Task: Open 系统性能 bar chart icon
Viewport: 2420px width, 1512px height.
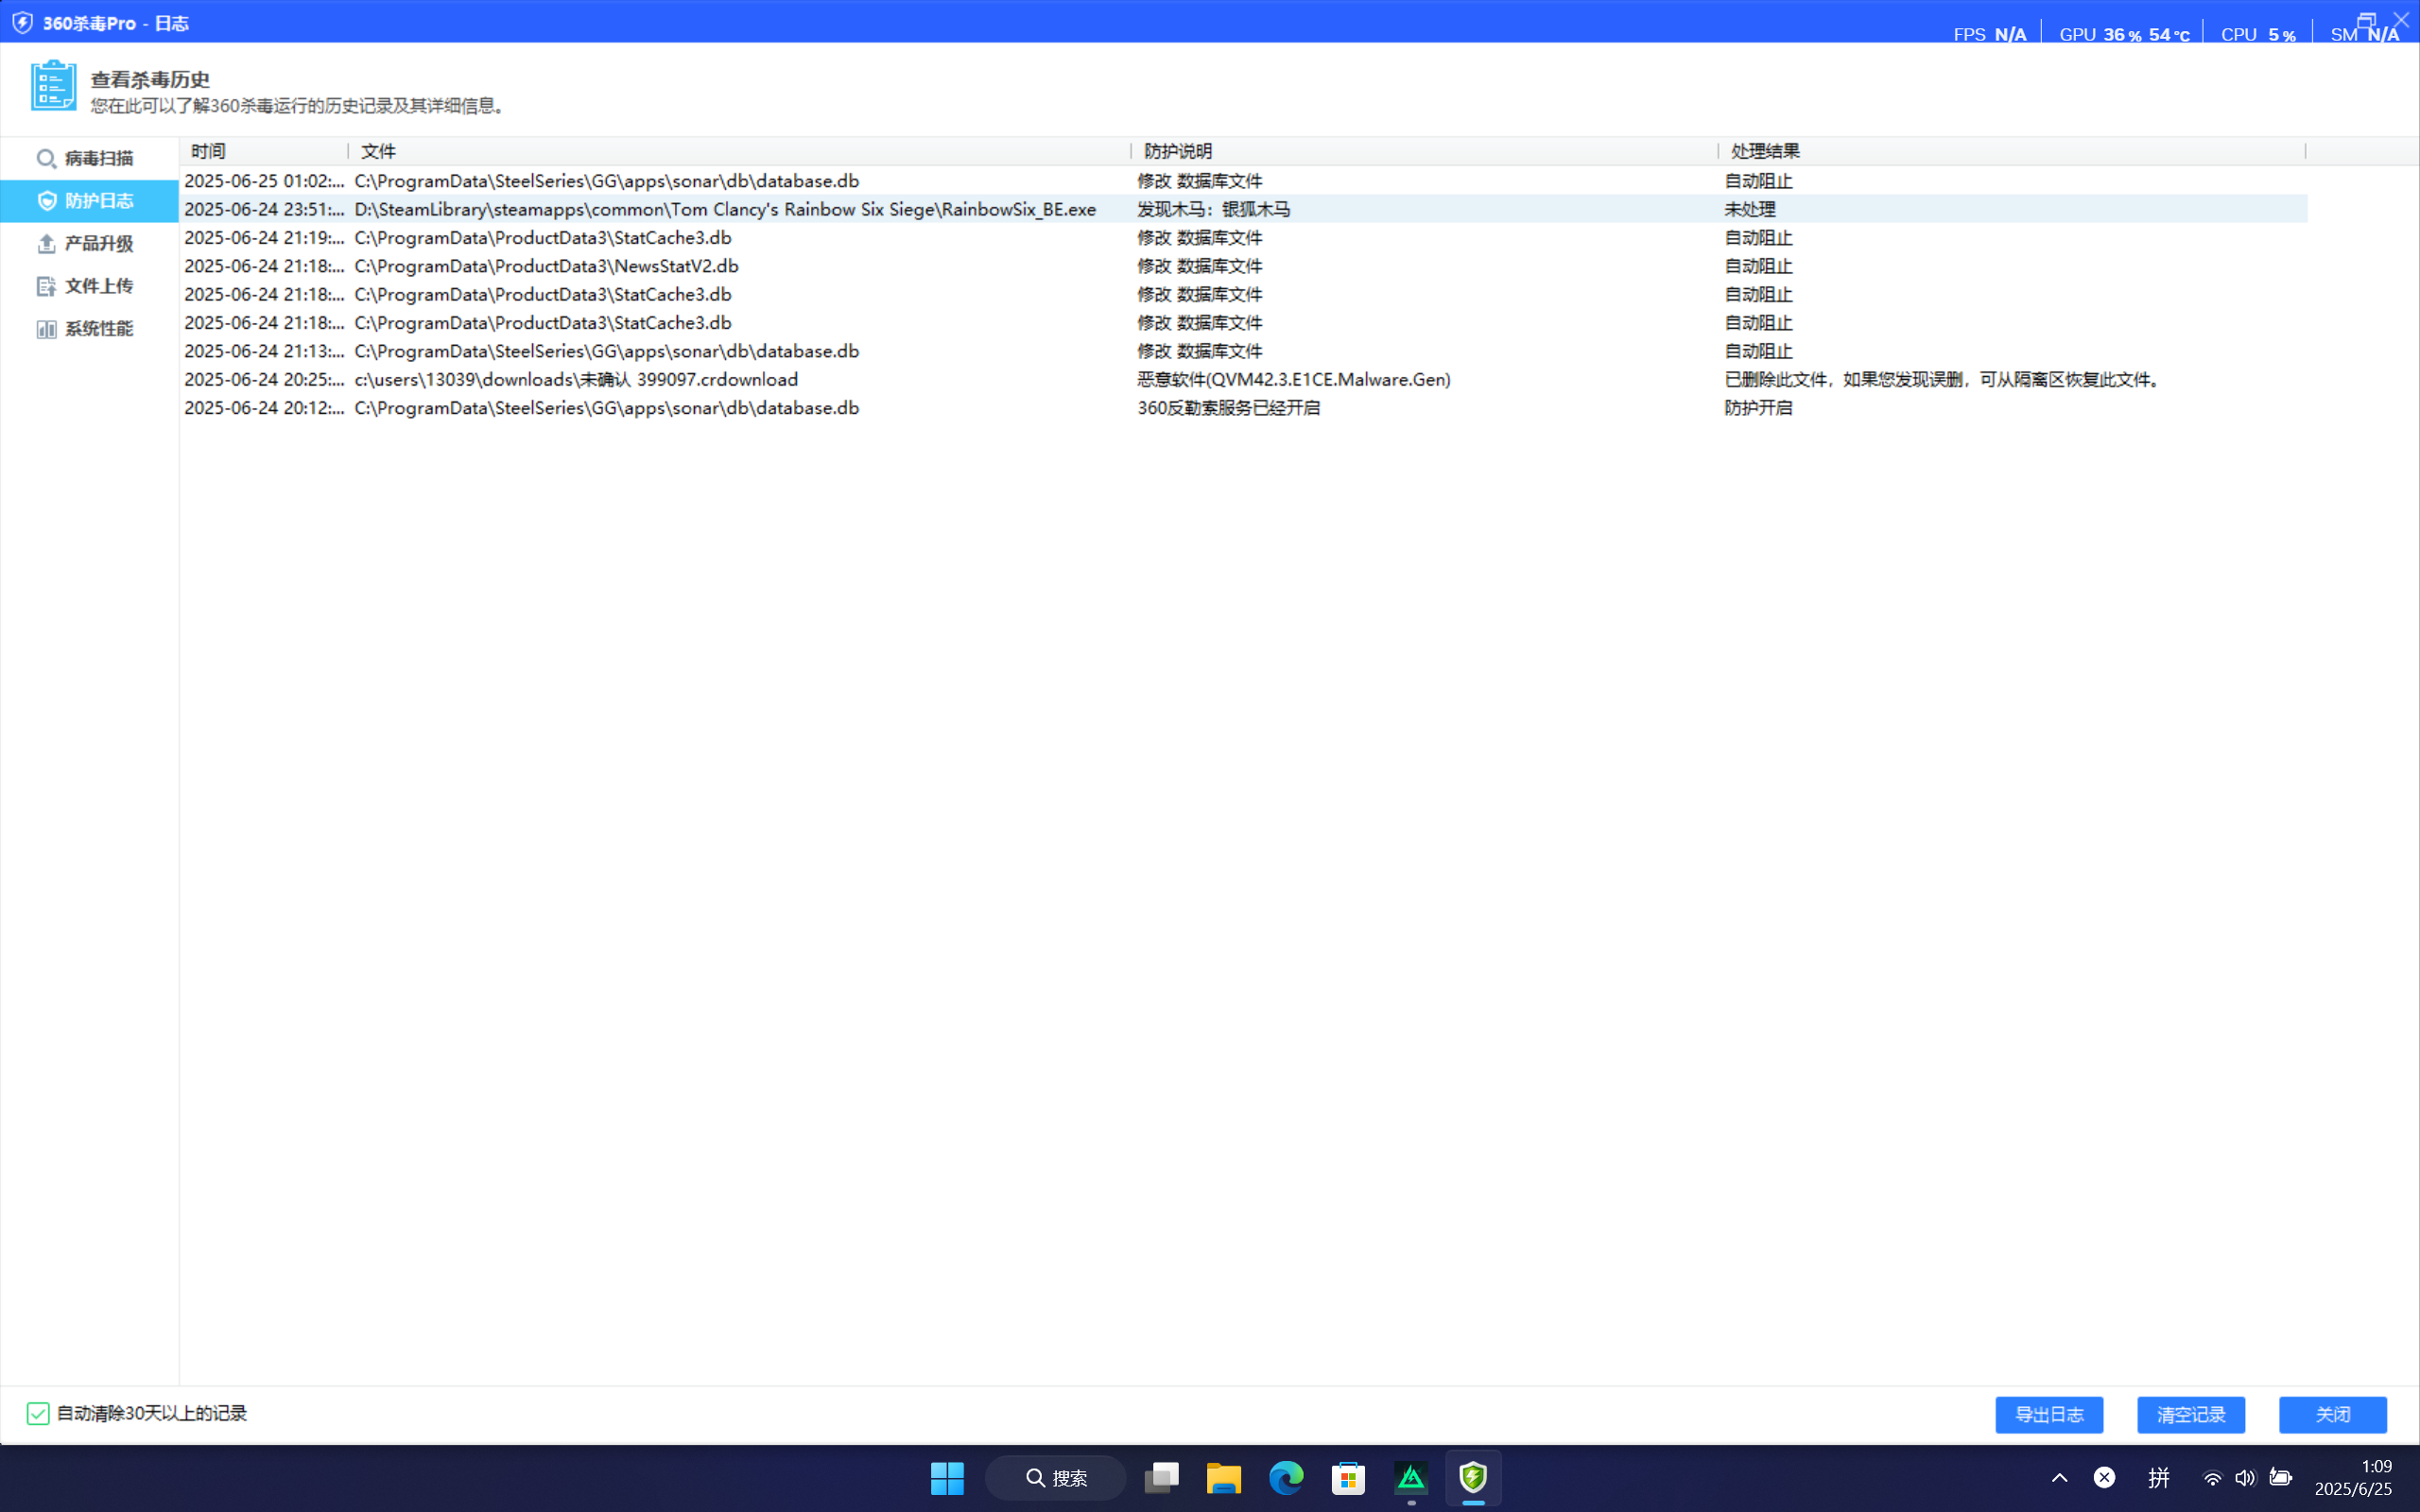Action: [x=46, y=329]
